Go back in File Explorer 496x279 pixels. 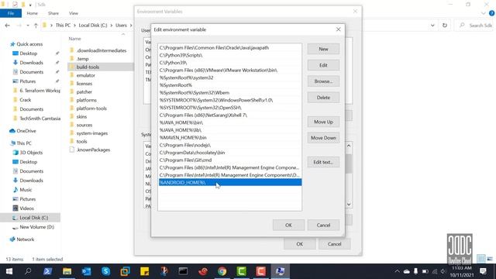(7, 26)
